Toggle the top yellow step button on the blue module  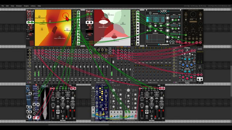(100, 88)
